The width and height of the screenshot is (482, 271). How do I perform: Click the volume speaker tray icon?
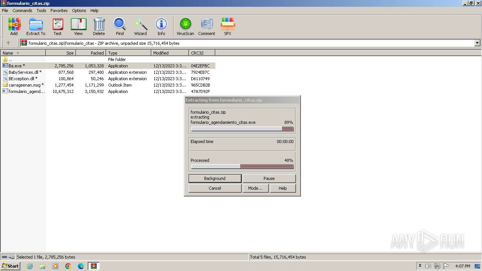tap(428, 266)
